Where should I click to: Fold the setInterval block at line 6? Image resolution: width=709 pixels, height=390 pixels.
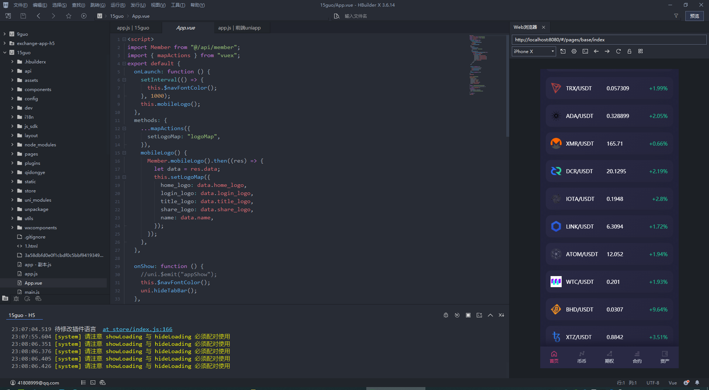[x=124, y=80]
